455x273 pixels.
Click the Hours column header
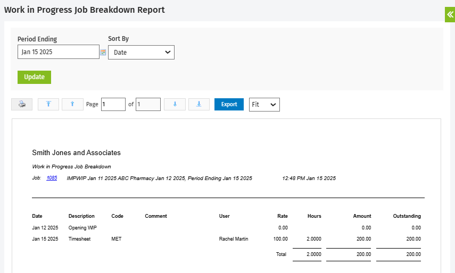(x=315, y=216)
